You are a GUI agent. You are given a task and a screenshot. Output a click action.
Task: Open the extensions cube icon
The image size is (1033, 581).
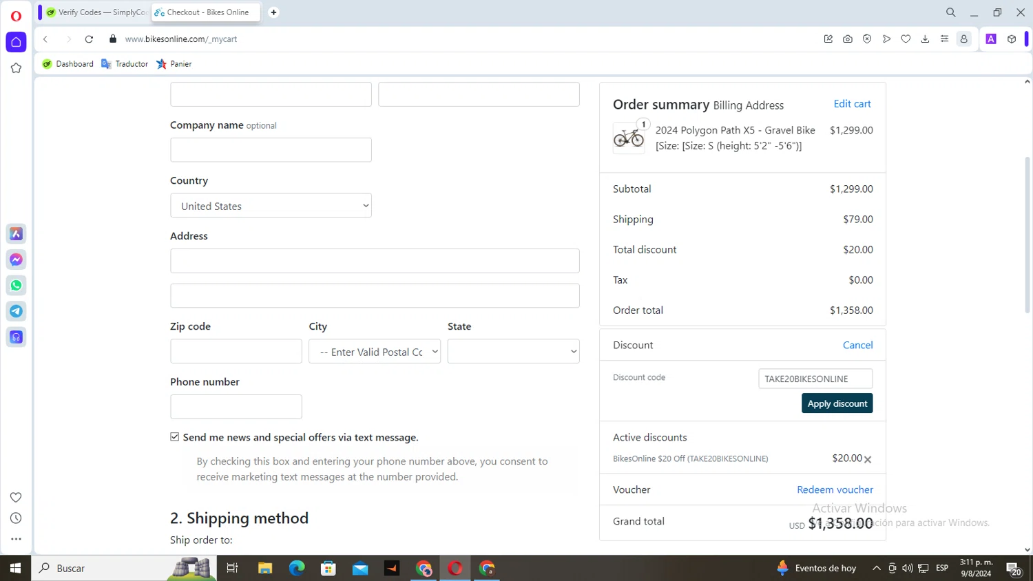pyautogui.click(x=1012, y=39)
